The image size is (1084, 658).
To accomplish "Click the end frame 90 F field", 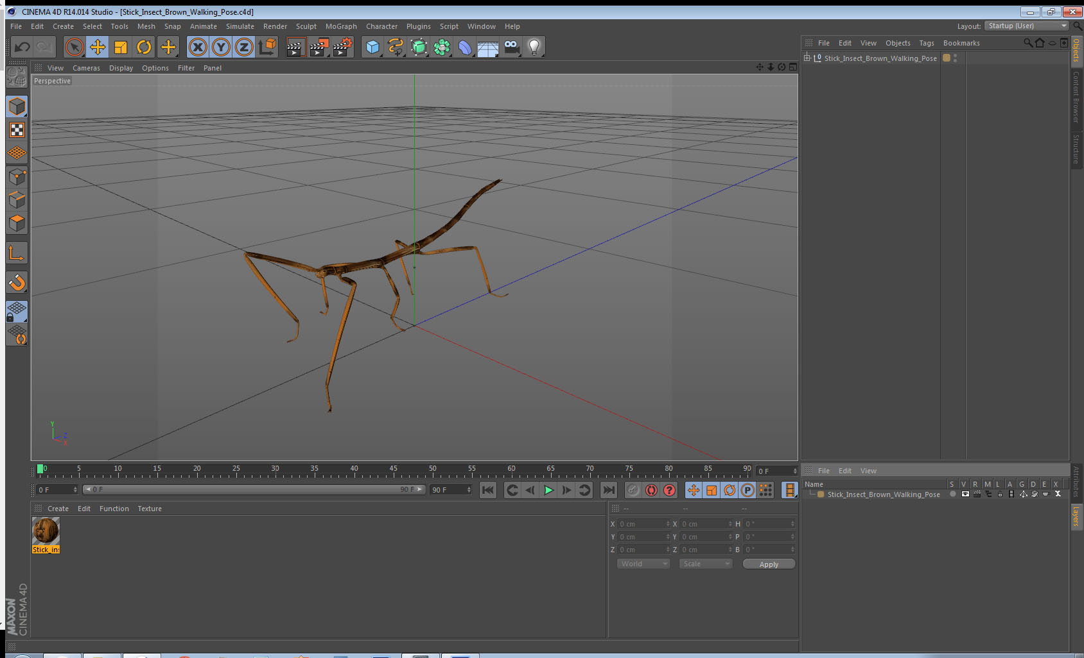I will click(x=451, y=489).
